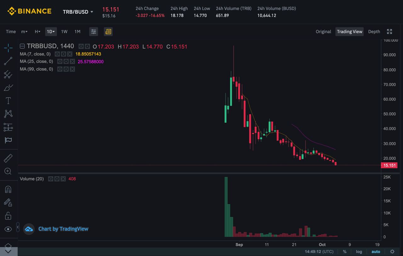Collapse the indicator legend box

22,47
